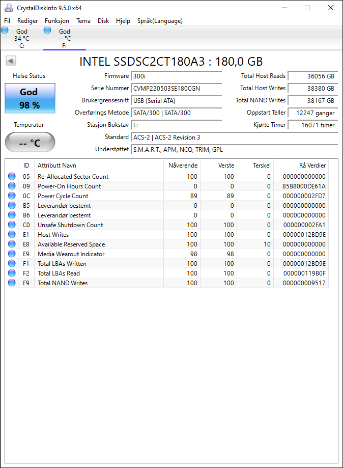Click the disk title INTEL SSDSC2CT180A3
The width and height of the screenshot is (343, 468).
(171, 62)
